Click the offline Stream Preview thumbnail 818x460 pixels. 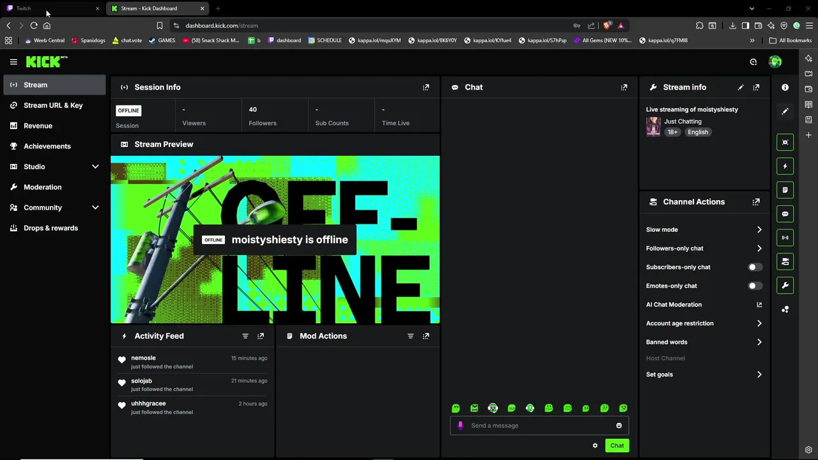point(275,240)
